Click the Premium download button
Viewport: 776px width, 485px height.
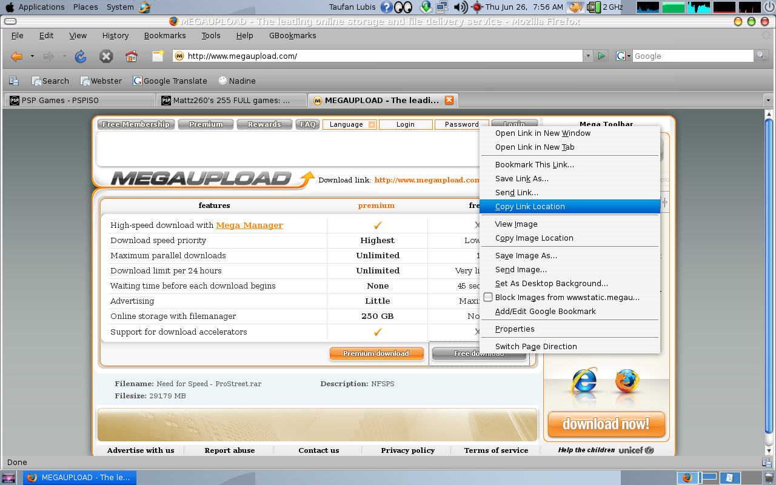(376, 353)
